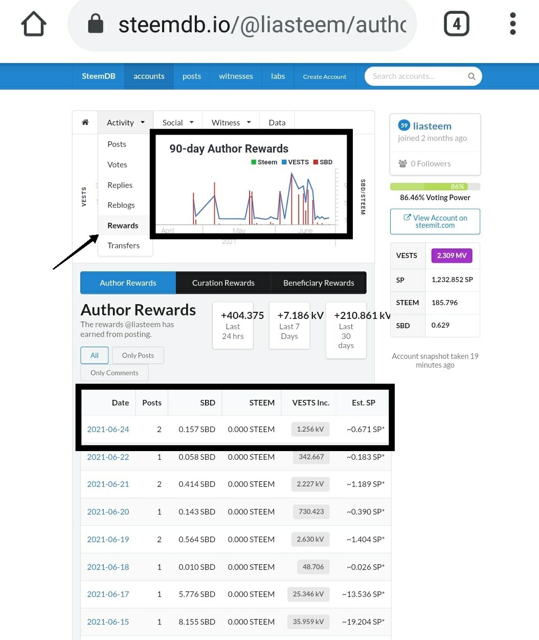539x640 pixels.
Task: Switch to the Data tab
Action: tap(277, 122)
